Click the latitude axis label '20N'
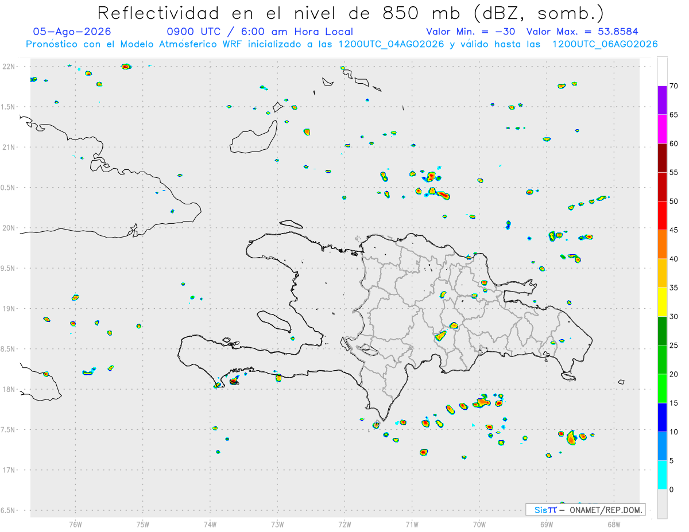689x532 pixels. point(9,228)
